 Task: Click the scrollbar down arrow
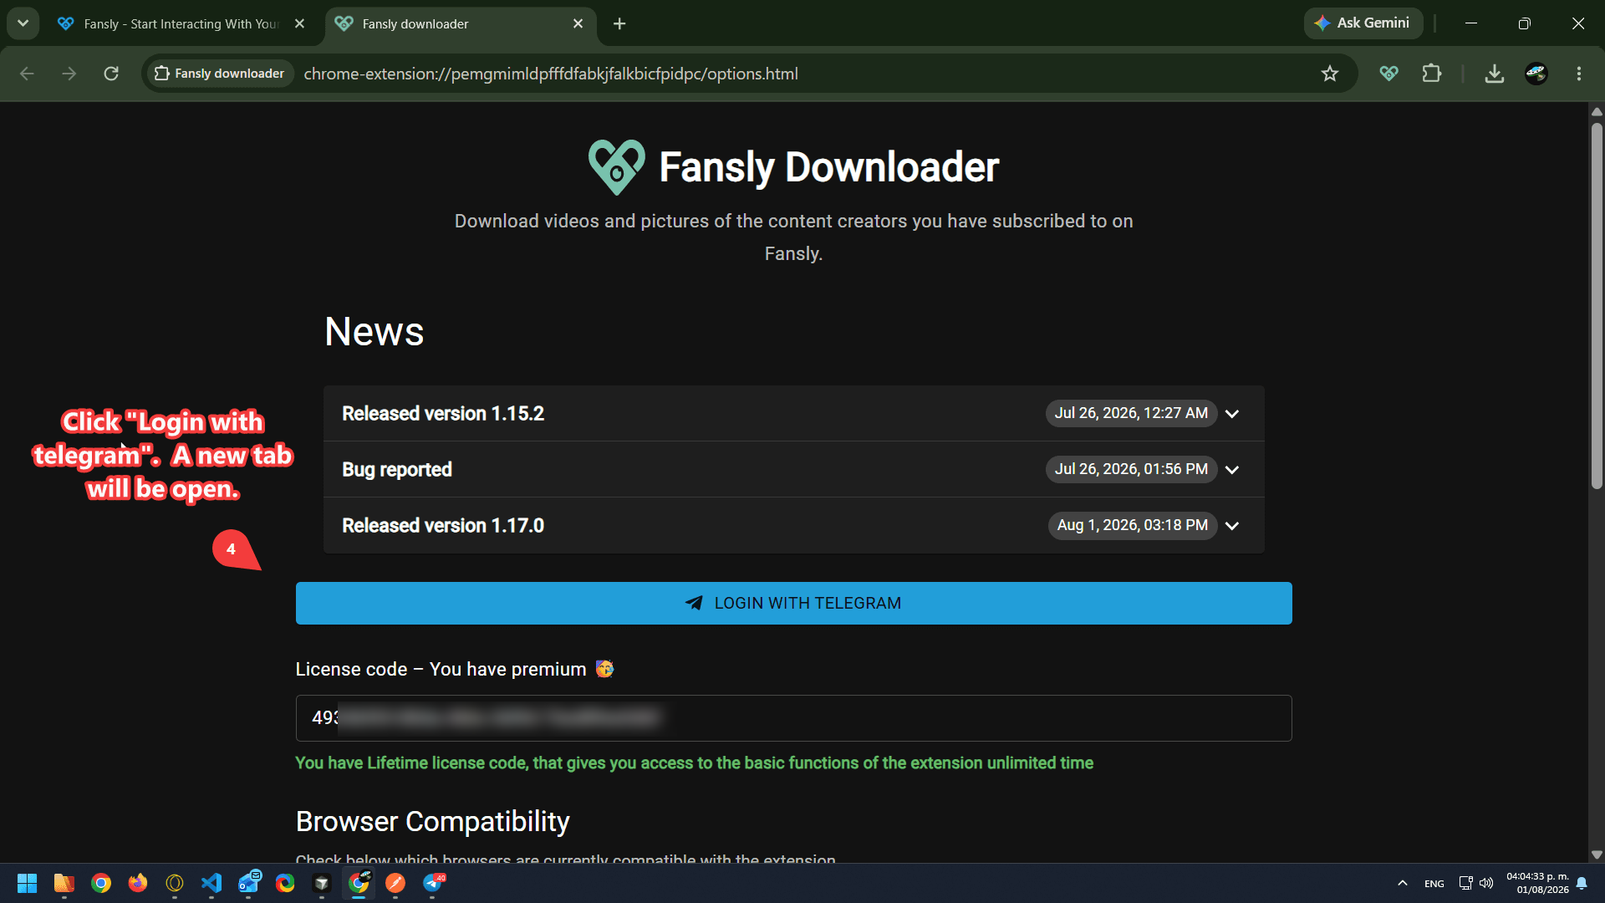(x=1597, y=855)
